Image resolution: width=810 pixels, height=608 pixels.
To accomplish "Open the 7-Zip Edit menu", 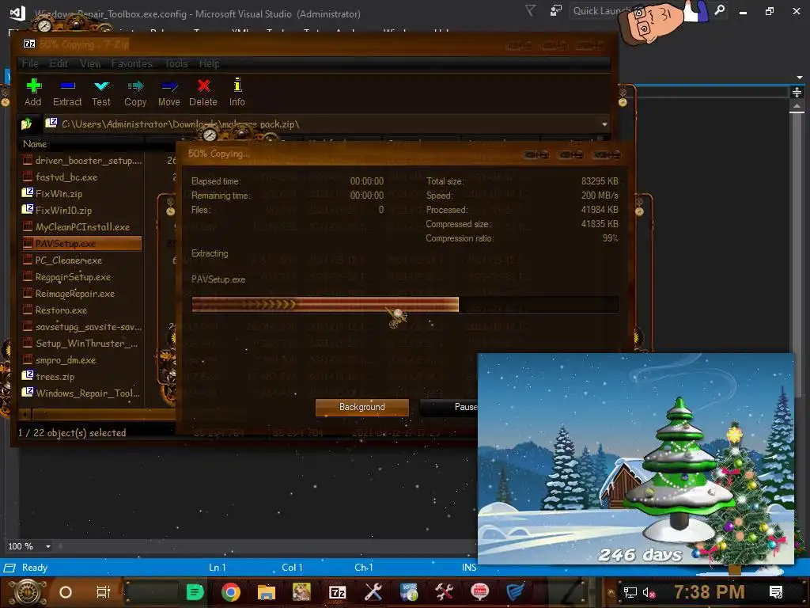I will point(59,63).
